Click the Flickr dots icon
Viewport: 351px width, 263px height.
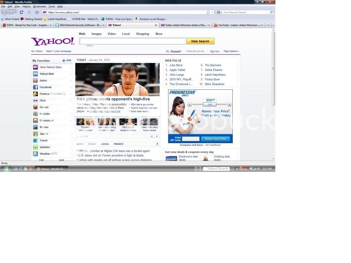[35, 100]
